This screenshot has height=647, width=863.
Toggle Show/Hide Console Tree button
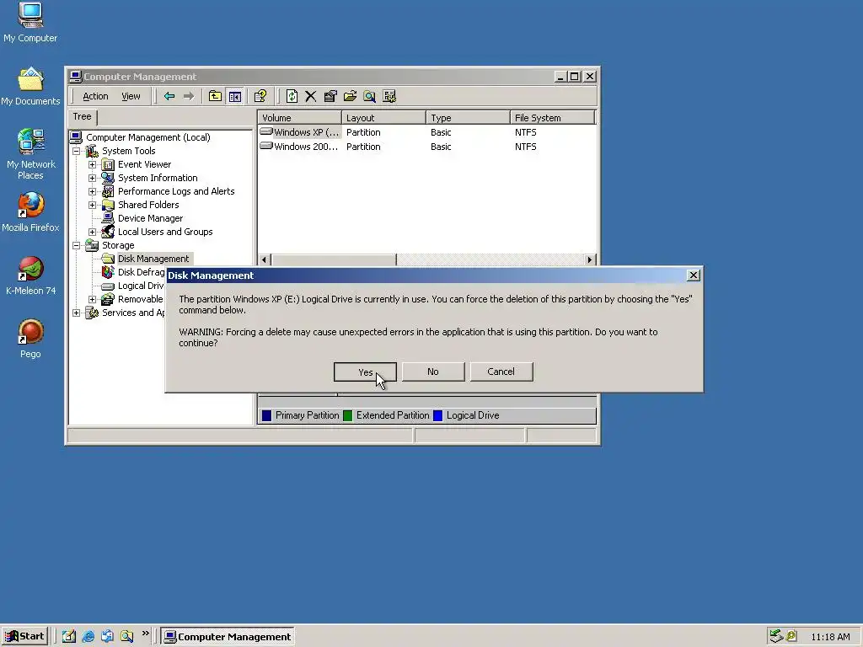[x=235, y=96]
